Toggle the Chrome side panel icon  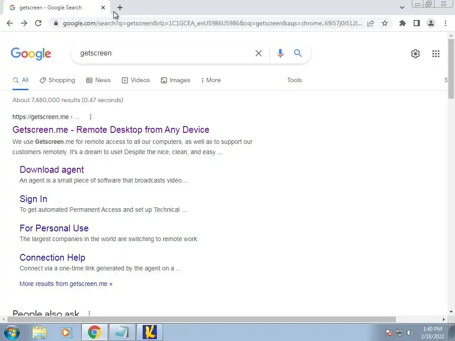[417, 23]
